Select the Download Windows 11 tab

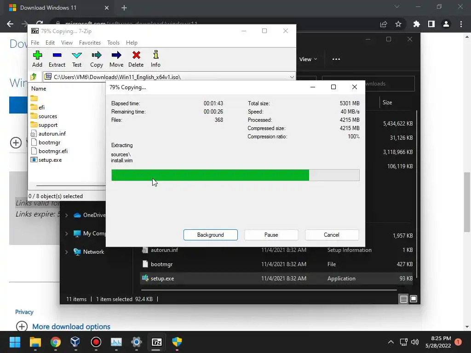58,8
